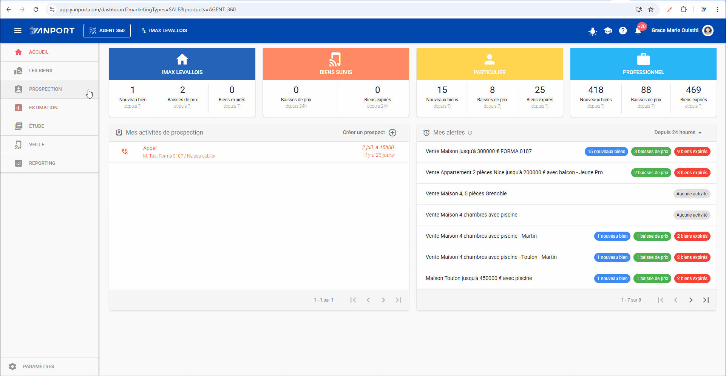Click the PARTICULIER person icon header

click(490, 64)
